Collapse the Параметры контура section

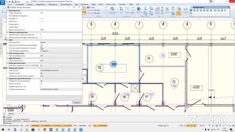tap(7, 68)
